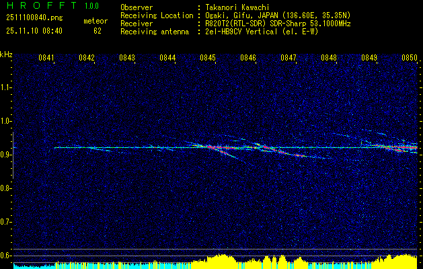Click the gray vertical frequency range bar

pos(13,155)
